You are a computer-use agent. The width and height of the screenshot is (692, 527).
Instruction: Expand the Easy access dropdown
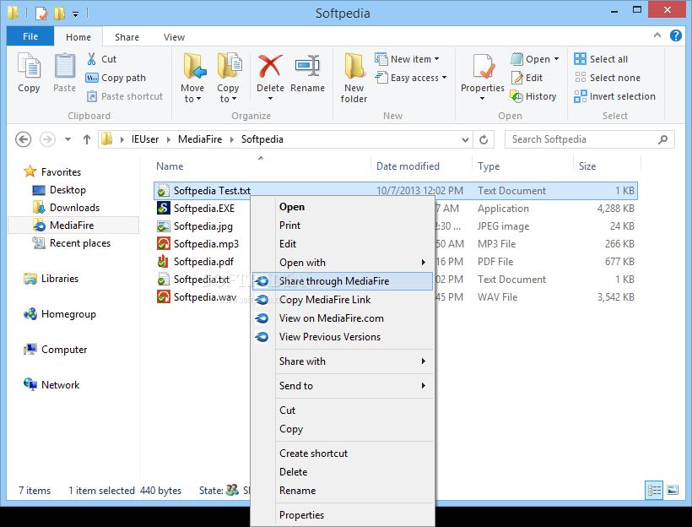click(x=444, y=78)
